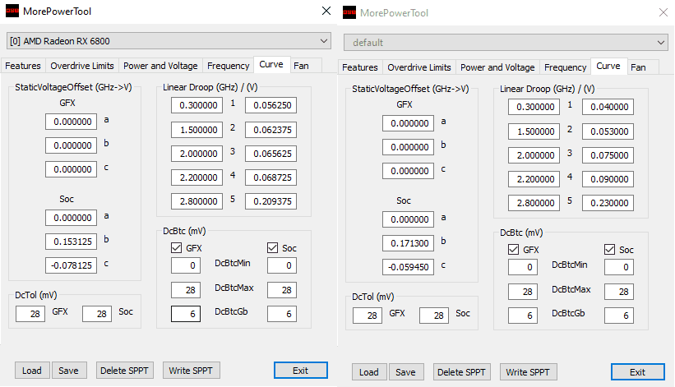Edit DcTol GFX field in right window
Image resolution: width=675 pixels, height=387 pixels.
[368, 316]
